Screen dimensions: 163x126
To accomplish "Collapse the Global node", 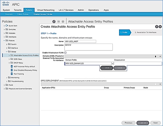I will (x=7, y=52).
